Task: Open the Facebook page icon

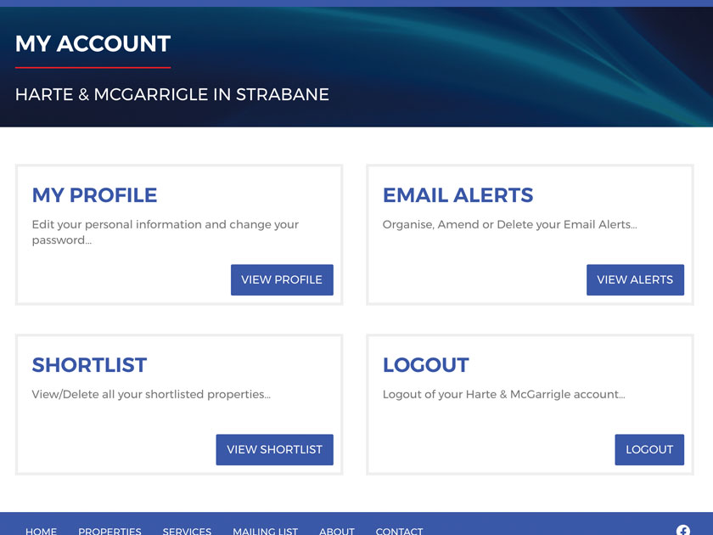Action: pos(683,531)
